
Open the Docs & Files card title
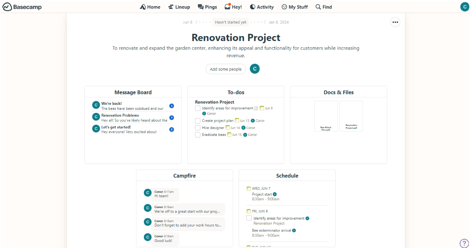[x=339, y=92]
